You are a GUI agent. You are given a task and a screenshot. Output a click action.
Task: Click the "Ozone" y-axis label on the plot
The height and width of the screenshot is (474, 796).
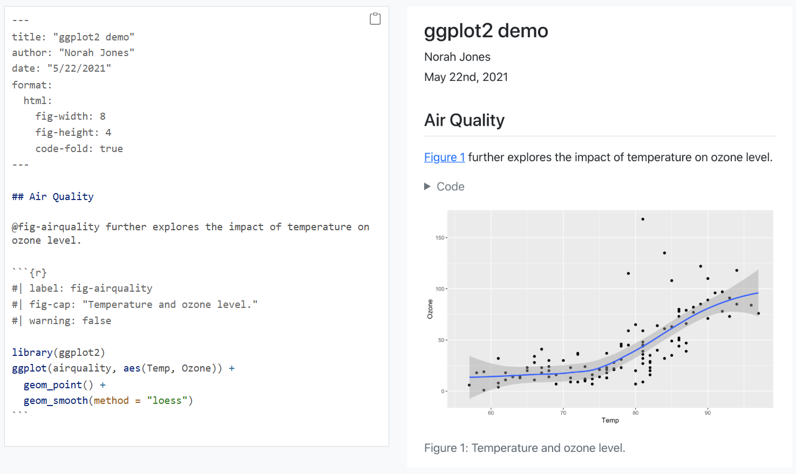tap(430, 309)
